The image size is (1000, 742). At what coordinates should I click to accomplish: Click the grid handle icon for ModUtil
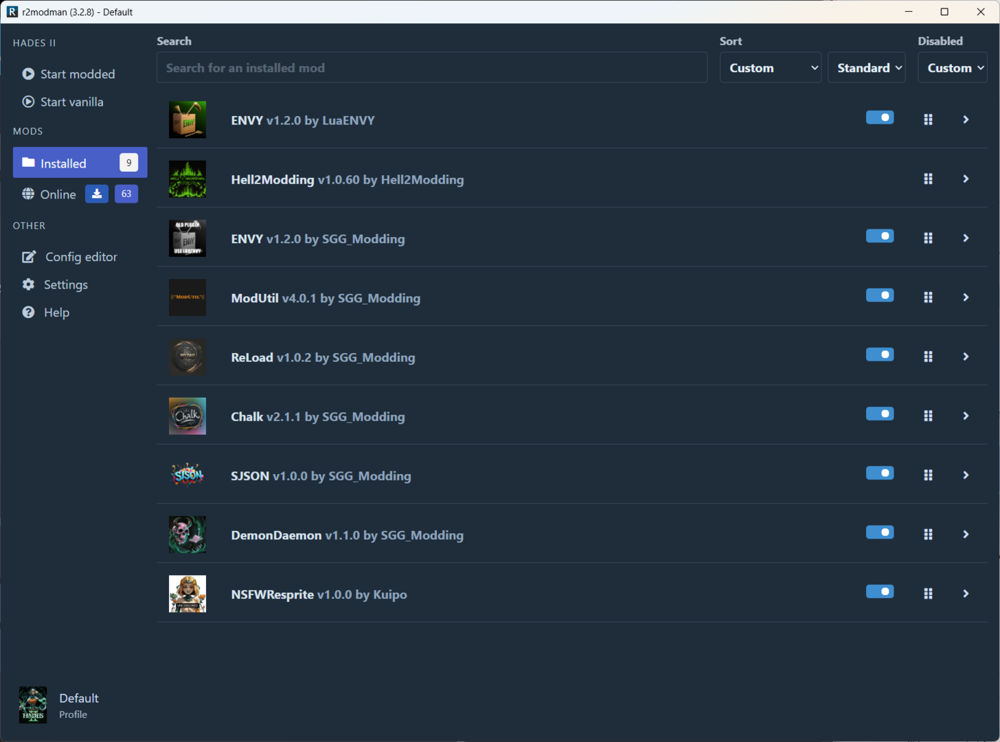928,297
